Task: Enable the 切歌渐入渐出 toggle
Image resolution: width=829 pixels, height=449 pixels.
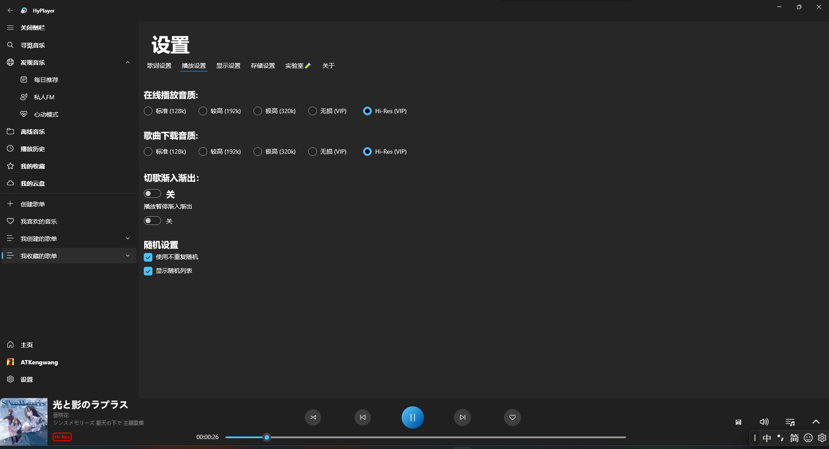Action: 152,193
